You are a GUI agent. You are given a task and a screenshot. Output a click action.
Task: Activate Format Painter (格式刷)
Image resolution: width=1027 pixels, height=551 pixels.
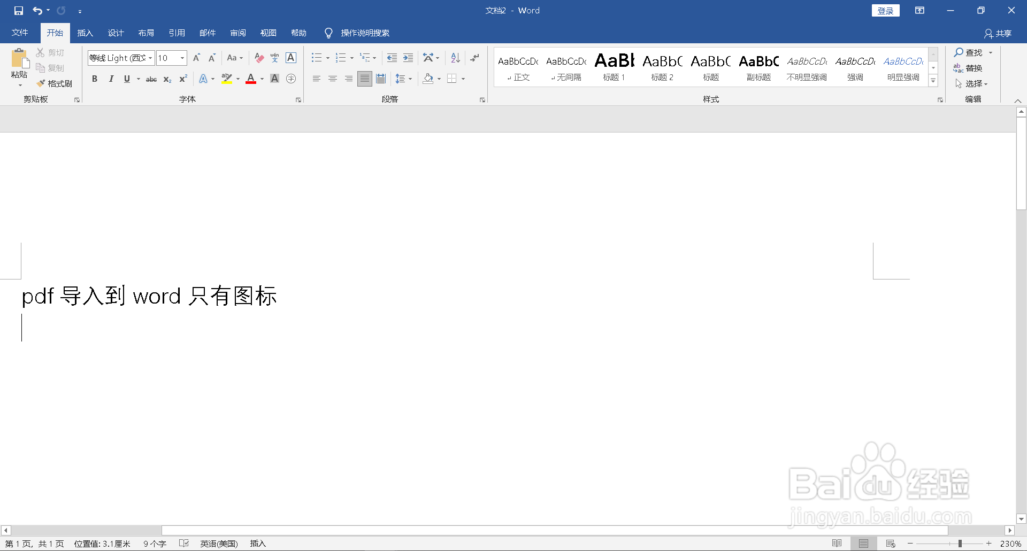point(54,83)
